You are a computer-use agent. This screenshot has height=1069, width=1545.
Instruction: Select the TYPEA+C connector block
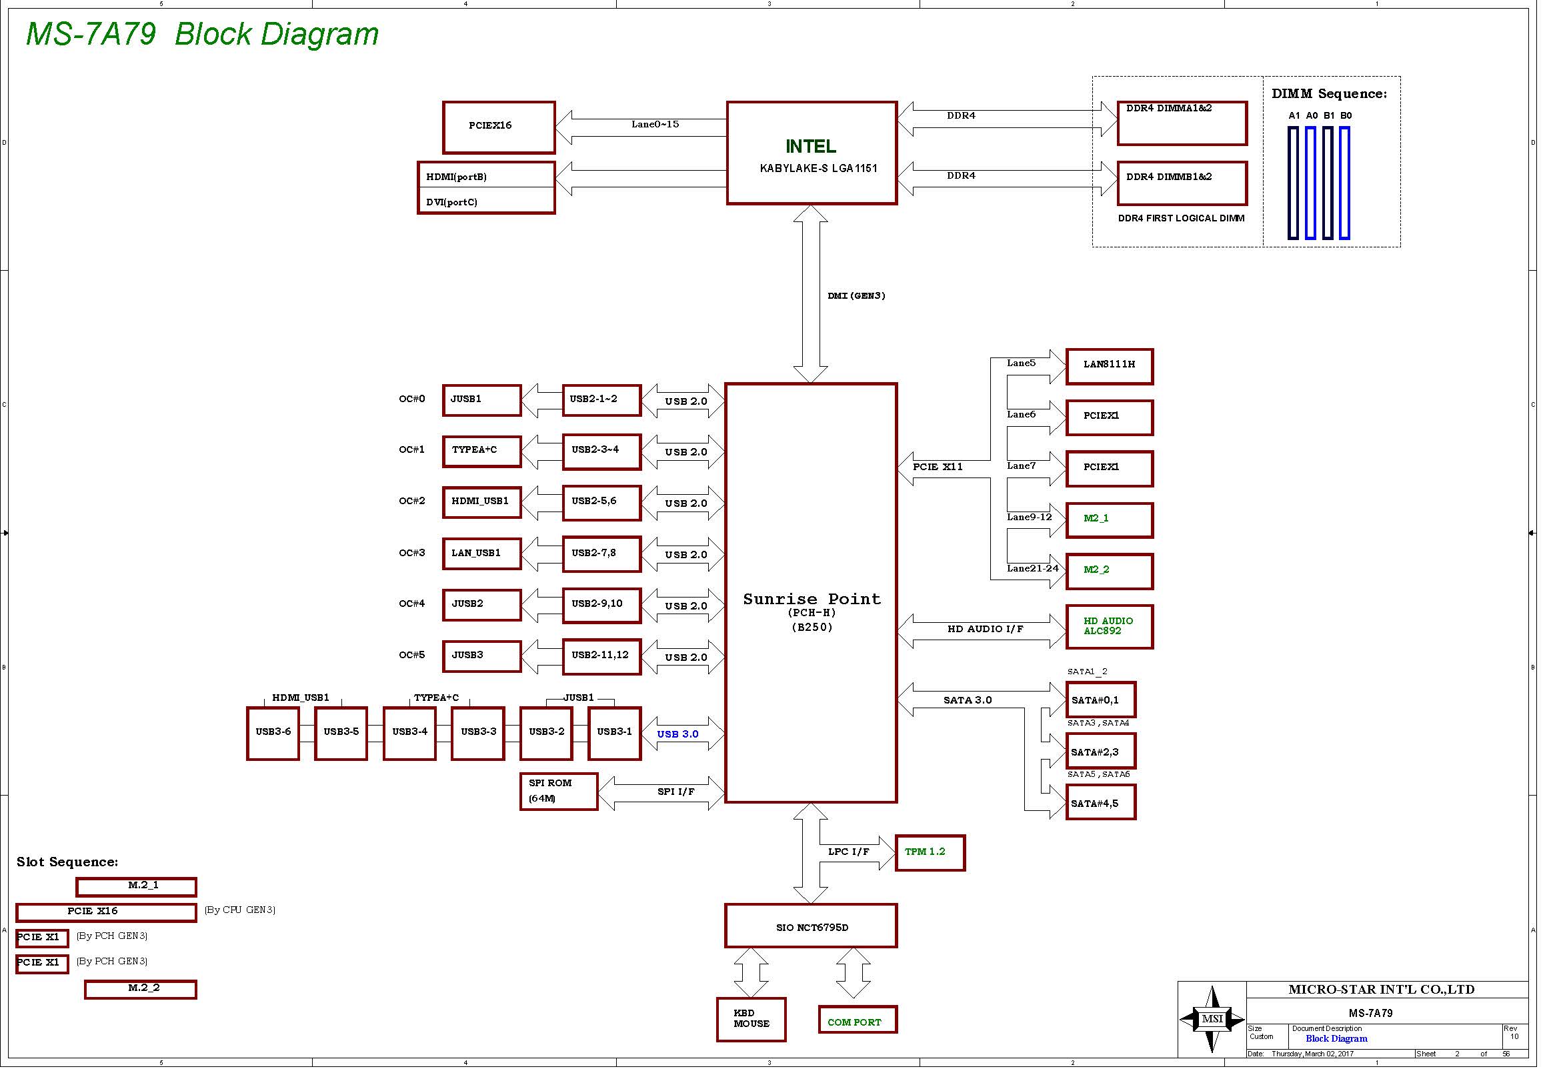(x=481, y=451)
